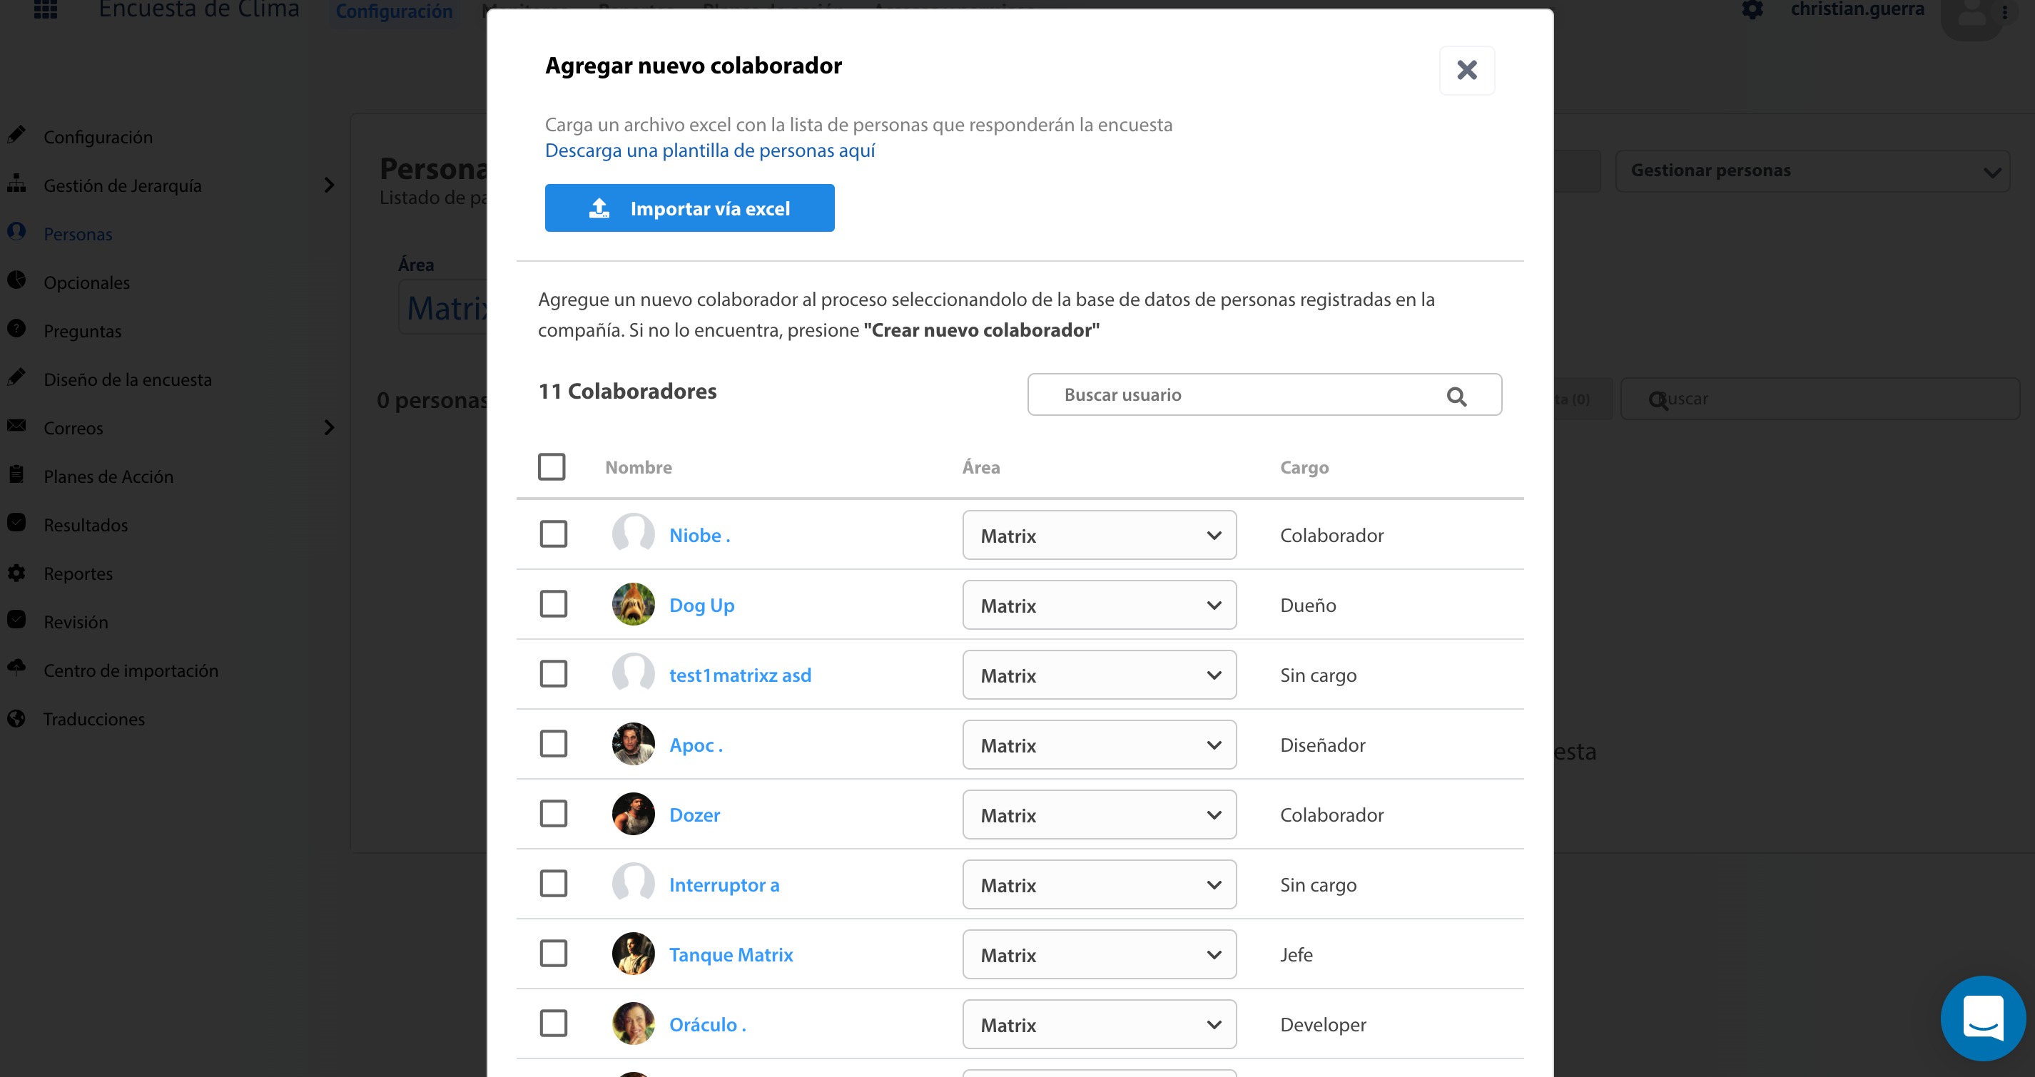This screenshot has height=1077, width=2035.
Task: Enable the Dozer row checkbox
Action: pyautogui.click(x=553, y=814)
